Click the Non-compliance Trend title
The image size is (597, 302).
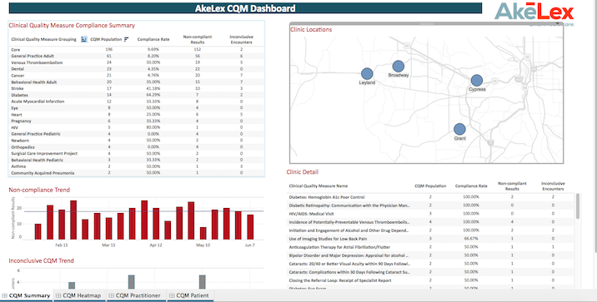coord(39,190)
